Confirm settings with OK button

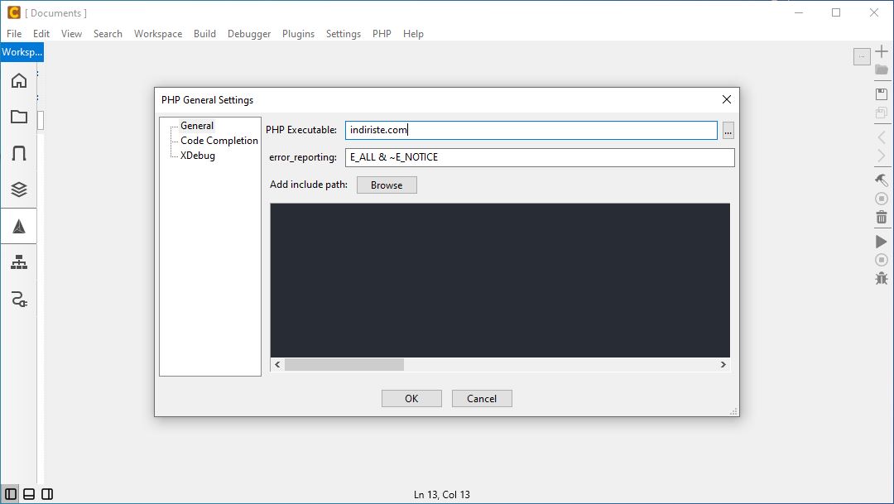tap(411, 399)
